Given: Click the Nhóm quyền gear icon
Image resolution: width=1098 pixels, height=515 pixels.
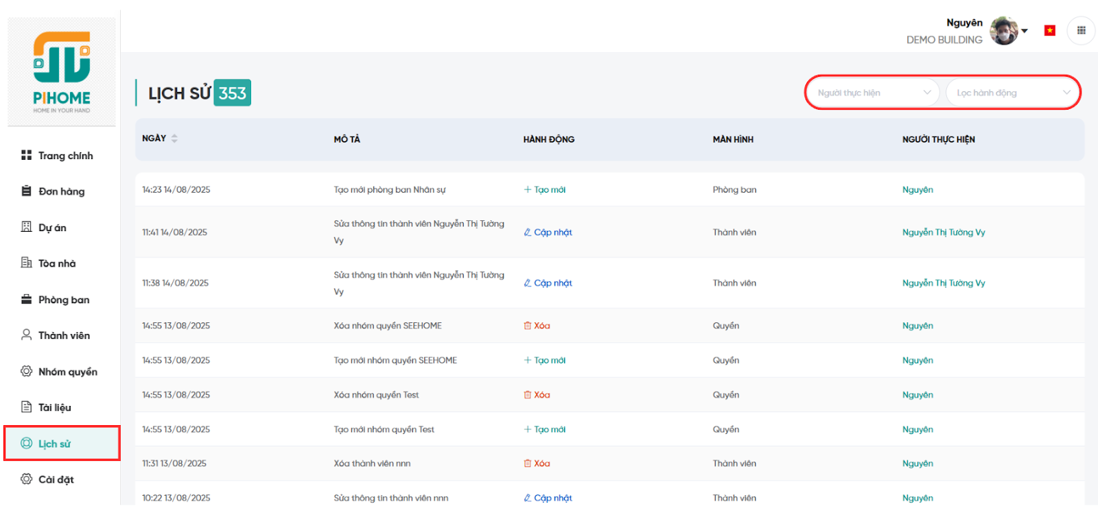Looking at the screenshot, I should [26, 371].
